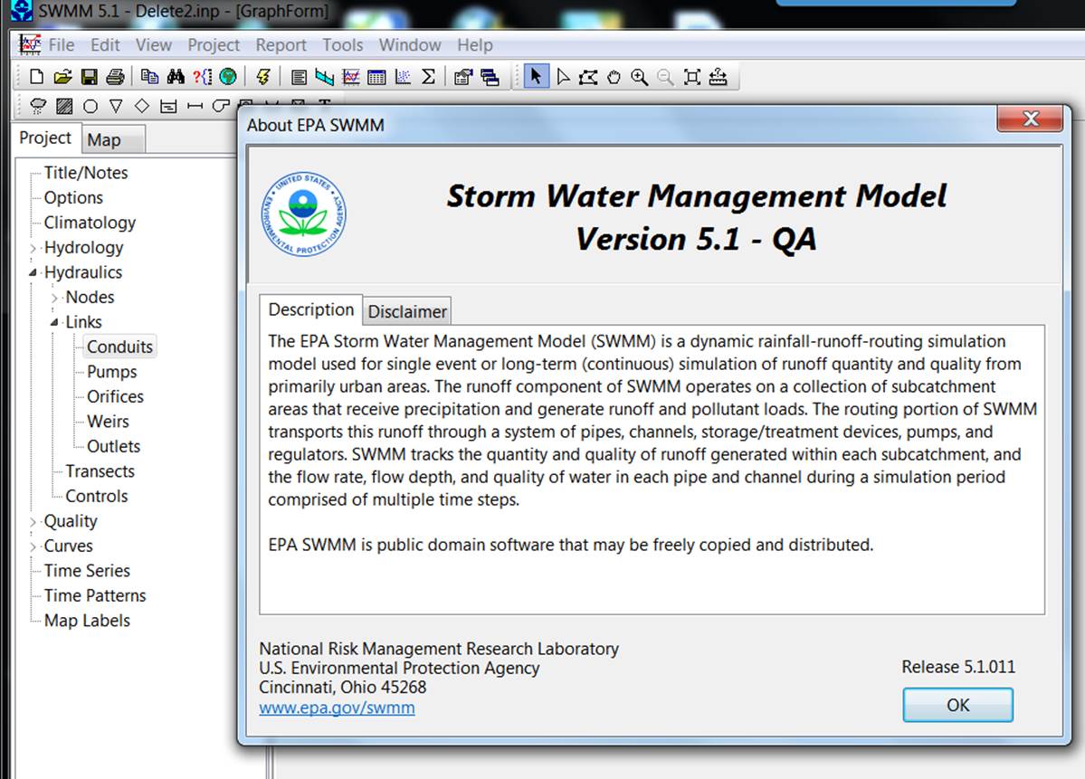Run the simulation with the lightning bolt icon

[262, 76]
